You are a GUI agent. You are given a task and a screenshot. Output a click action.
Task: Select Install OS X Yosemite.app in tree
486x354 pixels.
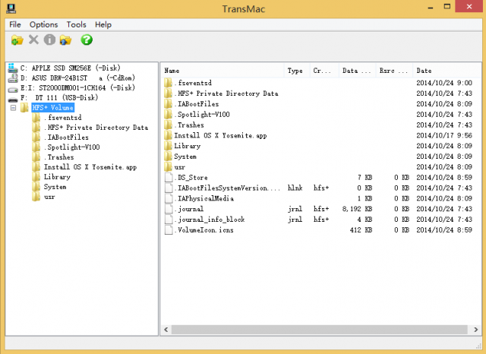pos(90,167)
